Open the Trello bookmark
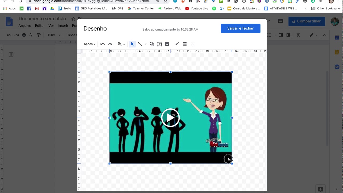 [x=65, y=9]
